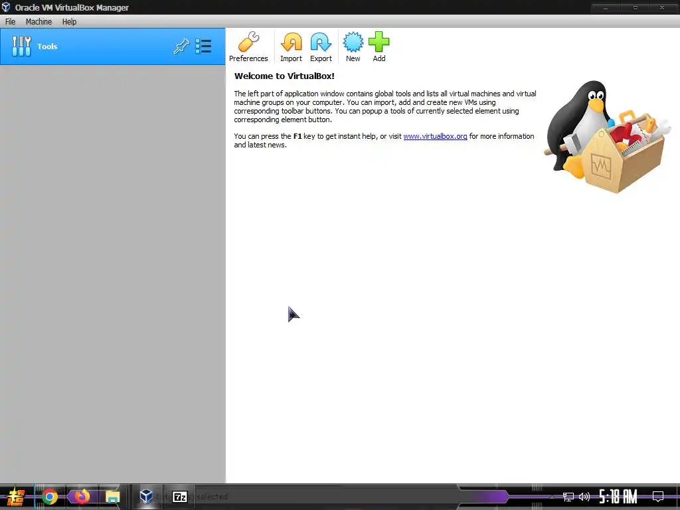Click the Import appliance icon
Screen dimensions: 680x510
coord(291,47)
